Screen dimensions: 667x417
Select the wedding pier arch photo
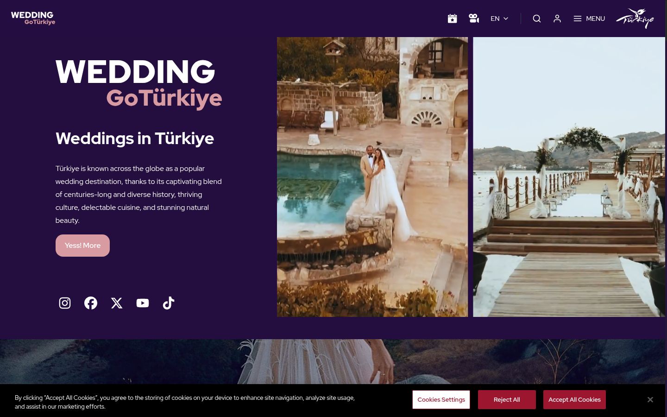[569, 177]
